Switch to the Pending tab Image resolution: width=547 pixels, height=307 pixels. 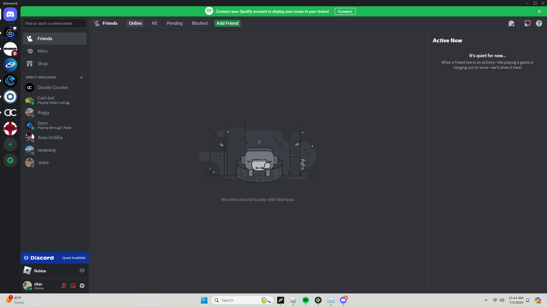(175, 23)
